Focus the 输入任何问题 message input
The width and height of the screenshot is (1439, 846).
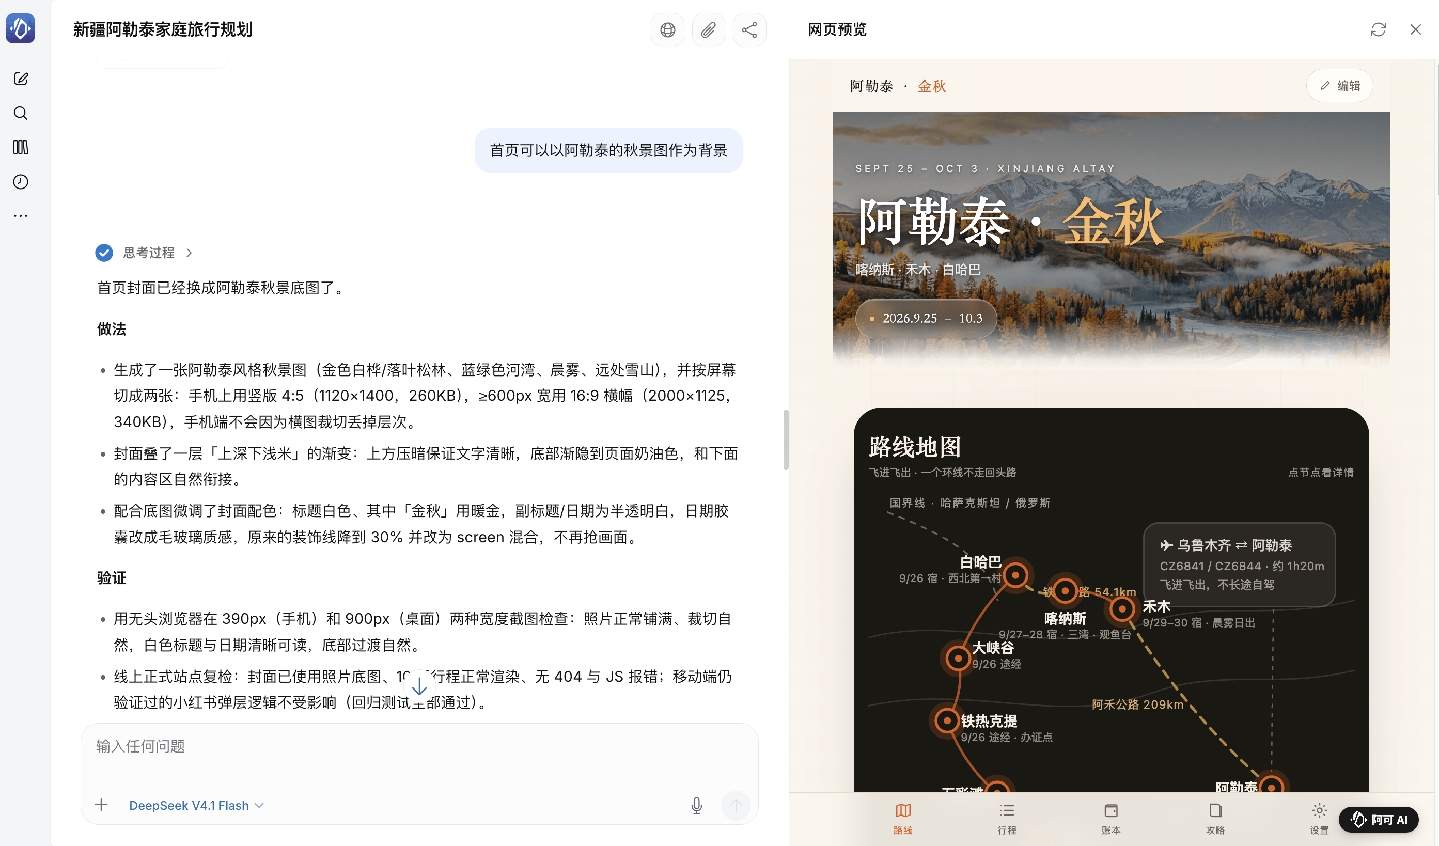click(419, 747)
